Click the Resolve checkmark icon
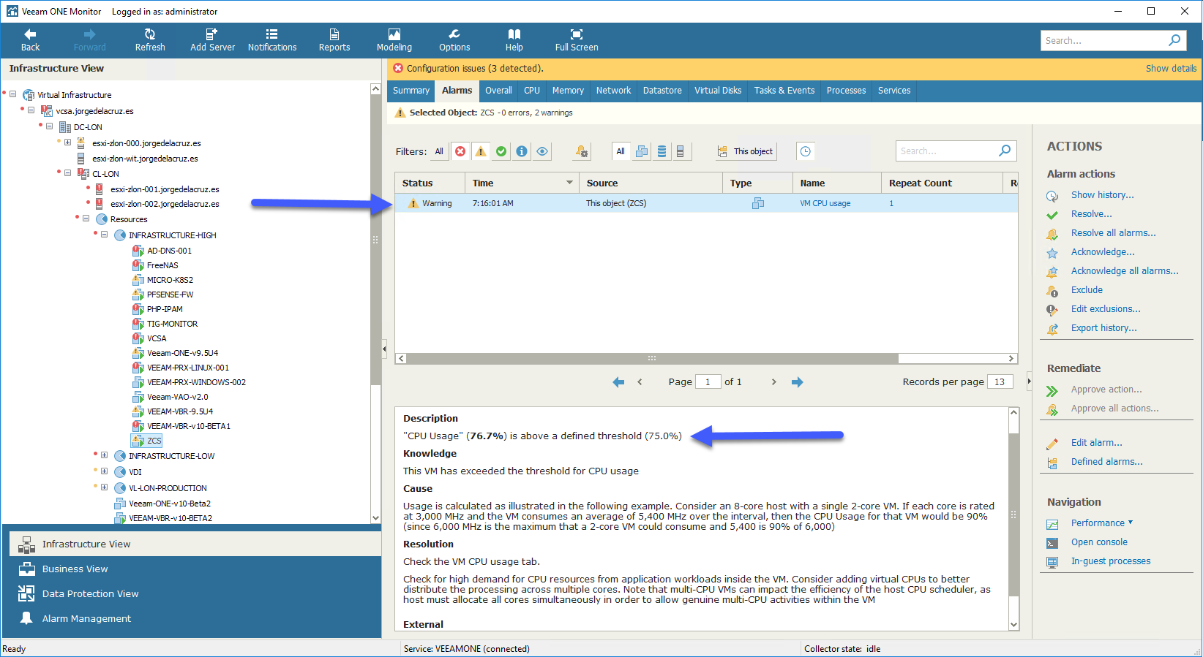 (1052, 215)
